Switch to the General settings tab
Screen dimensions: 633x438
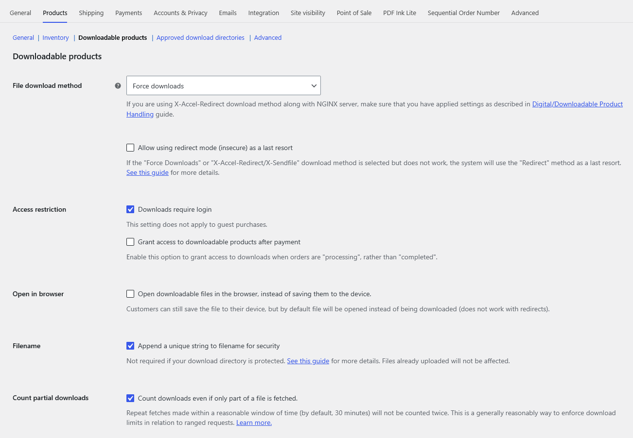[20, 13]
